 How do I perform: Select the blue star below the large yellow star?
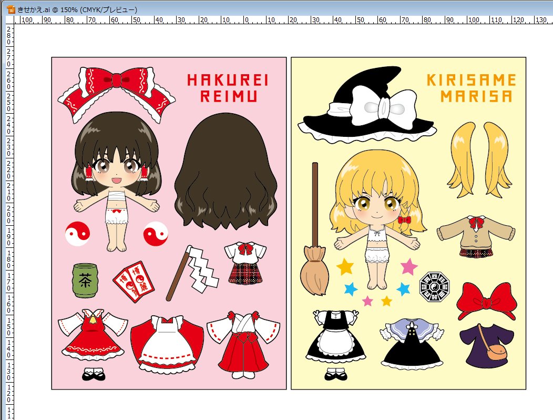[x=351, y=288]
